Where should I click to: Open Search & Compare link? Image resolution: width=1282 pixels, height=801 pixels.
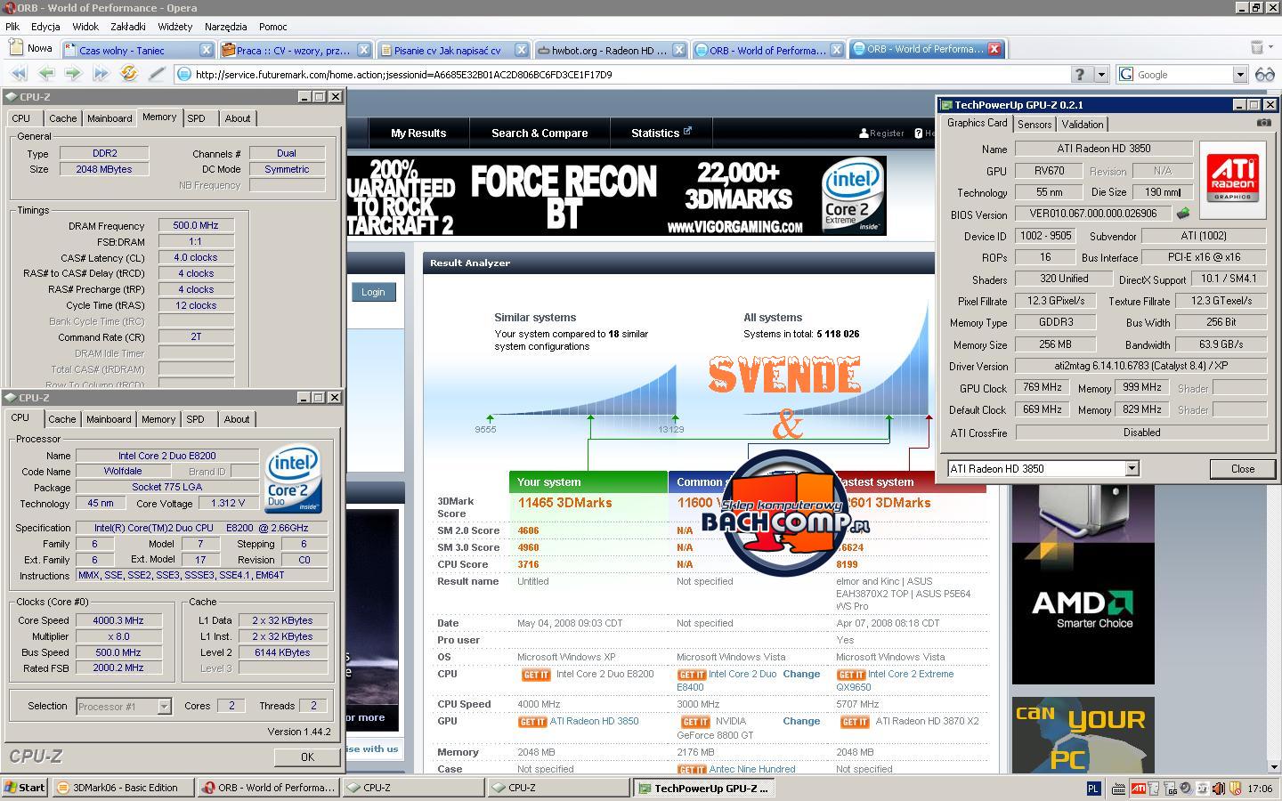(x=540, y=133)
